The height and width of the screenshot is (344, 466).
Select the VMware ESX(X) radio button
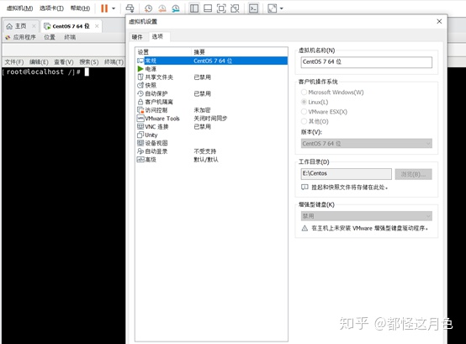tap(304, 112)
